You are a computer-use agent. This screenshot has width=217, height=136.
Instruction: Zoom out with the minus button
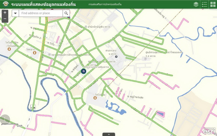point(5,19)
